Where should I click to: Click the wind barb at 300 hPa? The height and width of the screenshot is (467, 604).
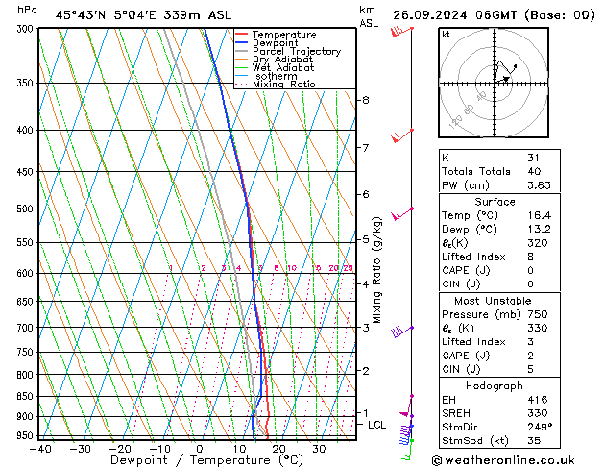(x=401, y=31)
